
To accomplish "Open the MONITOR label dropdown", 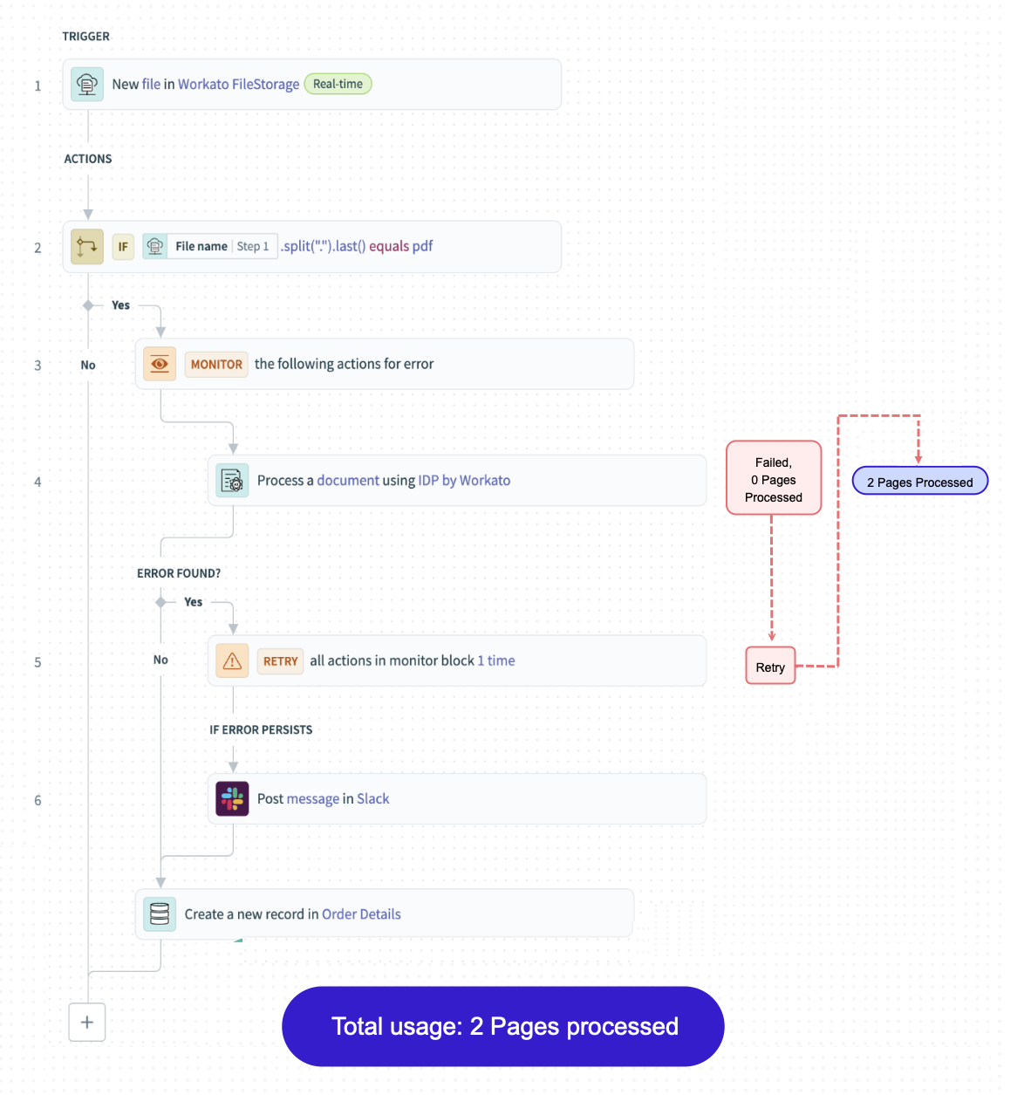I will pos(215,364).
